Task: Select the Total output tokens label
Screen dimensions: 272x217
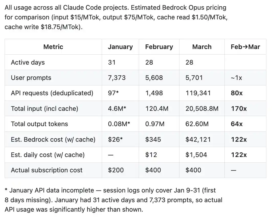Action: [39, 124]
